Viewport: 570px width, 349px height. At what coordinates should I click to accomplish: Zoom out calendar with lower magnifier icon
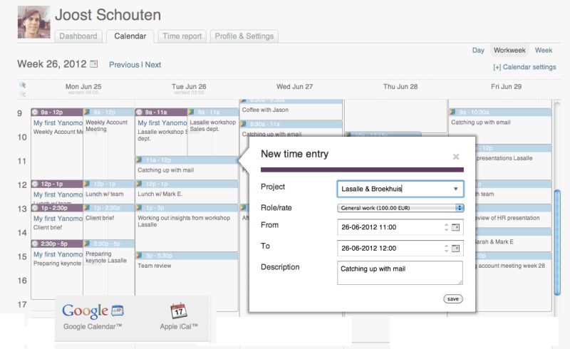click(x=23, y=94)
